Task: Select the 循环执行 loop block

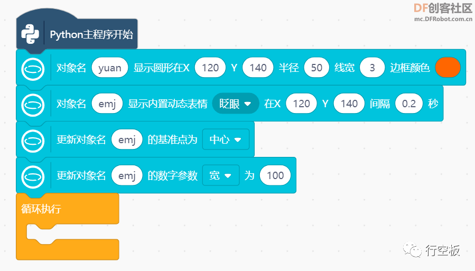Action: tap(67, 227)
